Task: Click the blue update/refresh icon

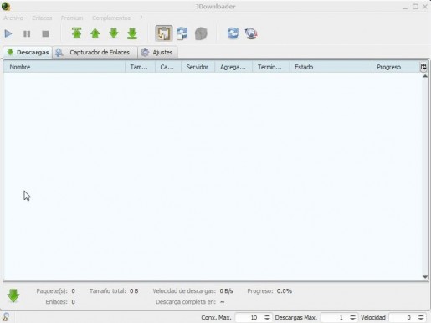Action: (x=233, y=33)
